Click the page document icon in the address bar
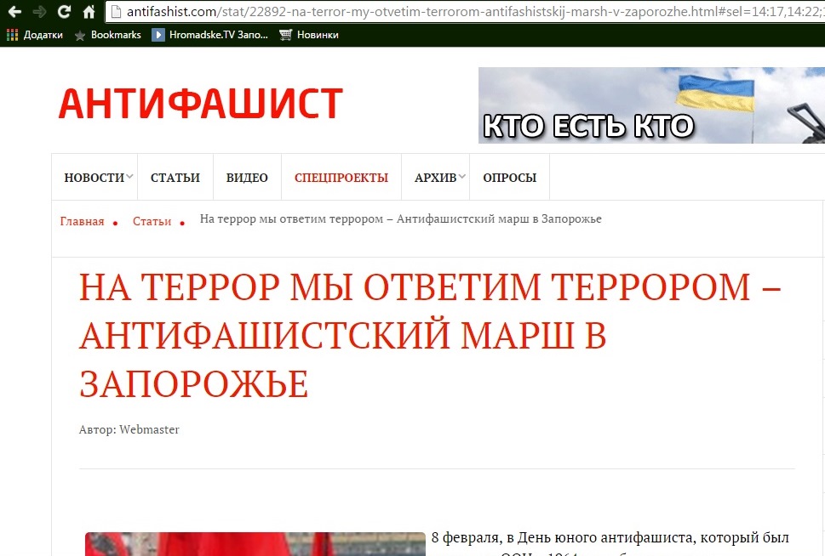The height and width of the screenshot is (556, 825). coord(117,13)
